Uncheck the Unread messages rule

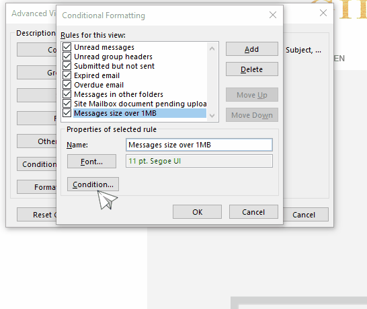(x=67, y=47)
